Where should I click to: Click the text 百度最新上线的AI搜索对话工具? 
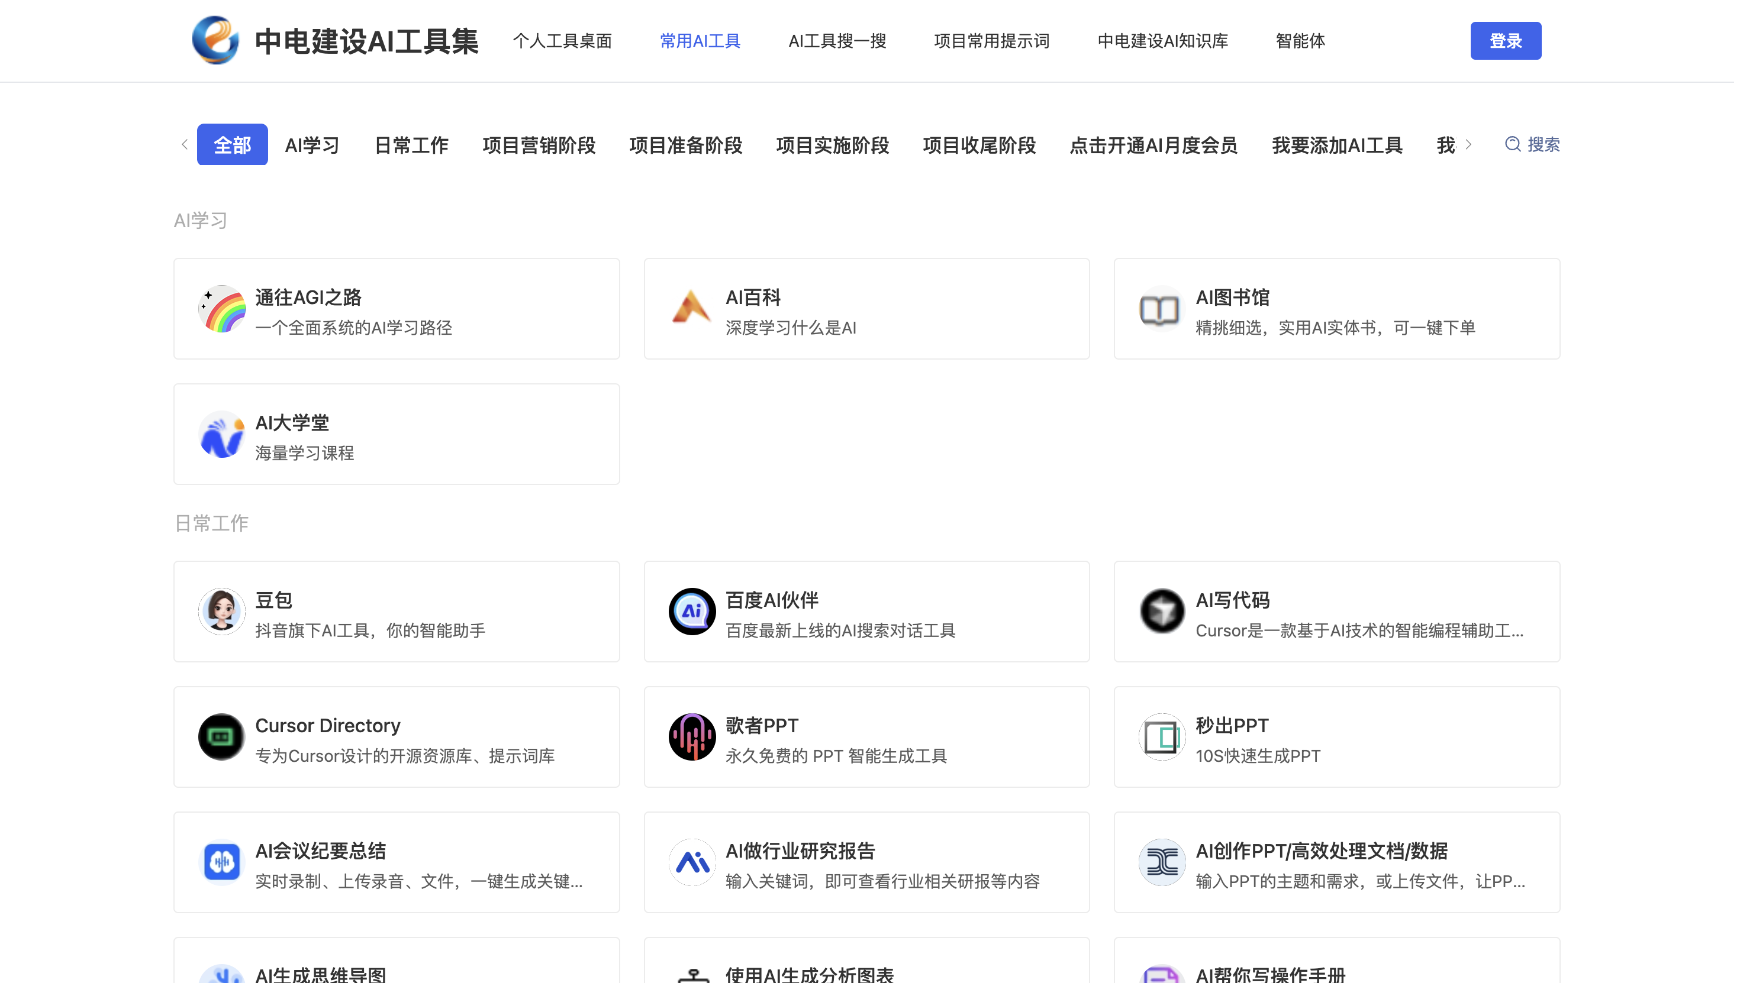coord(843,633)
